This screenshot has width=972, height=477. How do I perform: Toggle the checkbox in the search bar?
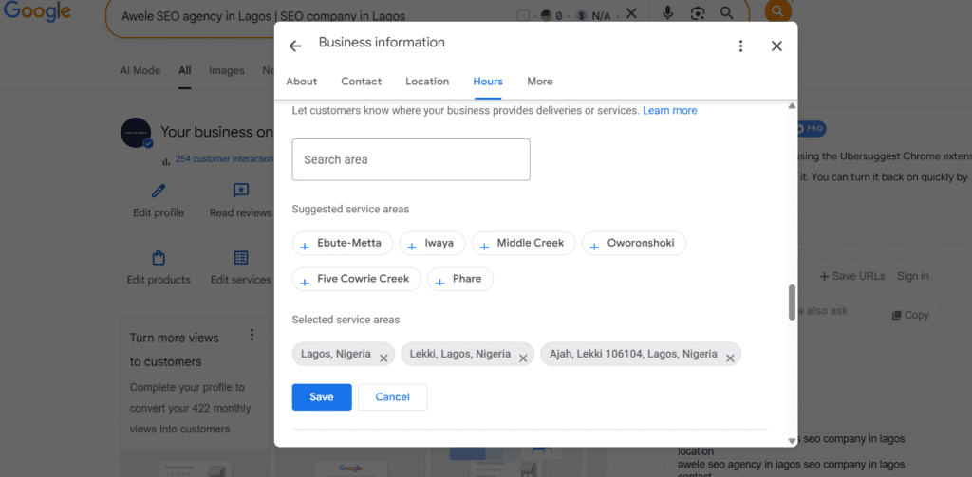(x=523, y=15)
